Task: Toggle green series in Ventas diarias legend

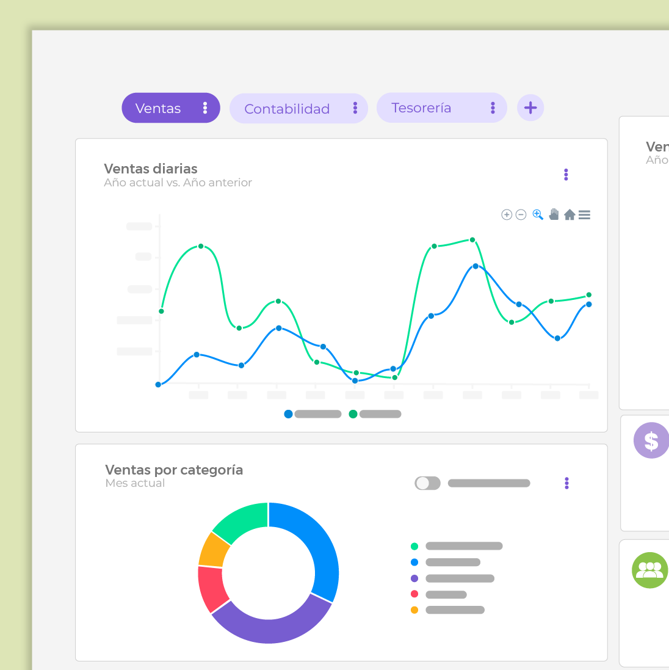Action: click(x=375, y=414)
